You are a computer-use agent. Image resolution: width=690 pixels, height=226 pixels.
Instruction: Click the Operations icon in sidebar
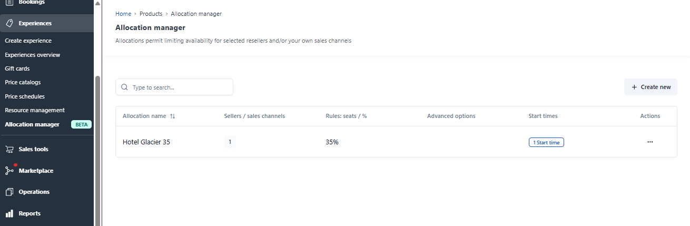9,192
